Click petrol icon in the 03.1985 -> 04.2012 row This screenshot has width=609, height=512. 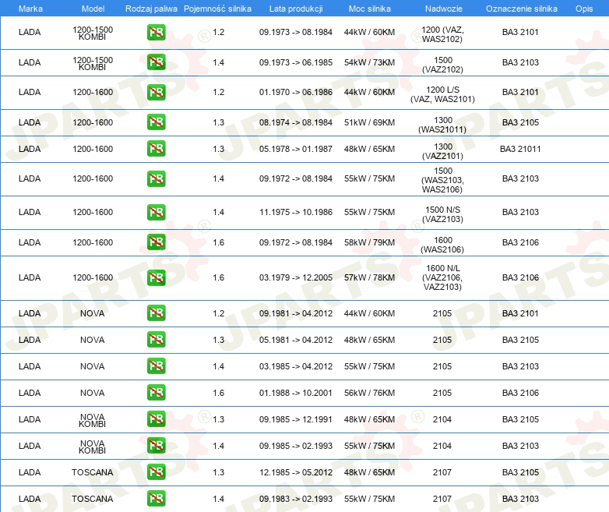click(156, 366)
